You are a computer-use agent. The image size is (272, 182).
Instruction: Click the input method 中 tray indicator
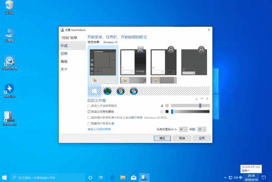[241, 178]
